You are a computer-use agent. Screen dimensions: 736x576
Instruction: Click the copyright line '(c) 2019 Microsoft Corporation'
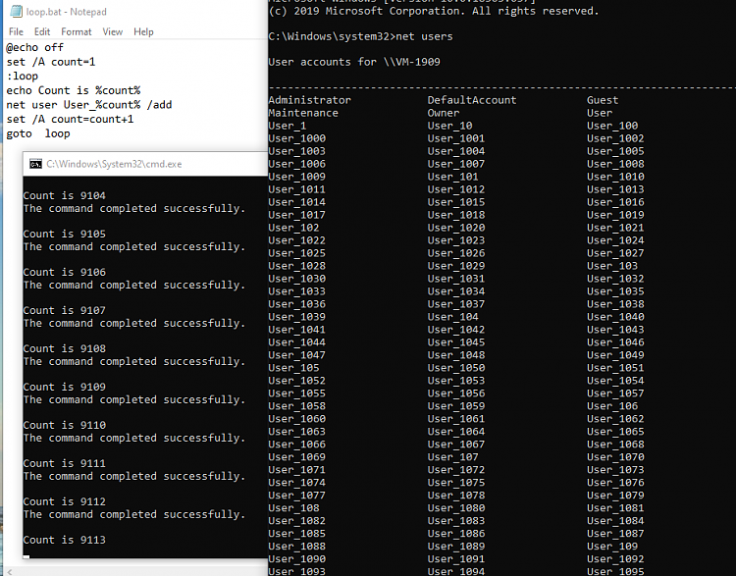(434, 11)
